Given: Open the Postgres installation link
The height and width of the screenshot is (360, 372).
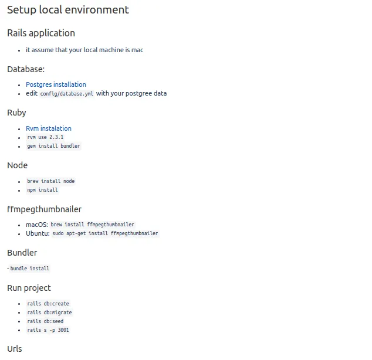Looking at the screenshot, I should coord(56,84).
